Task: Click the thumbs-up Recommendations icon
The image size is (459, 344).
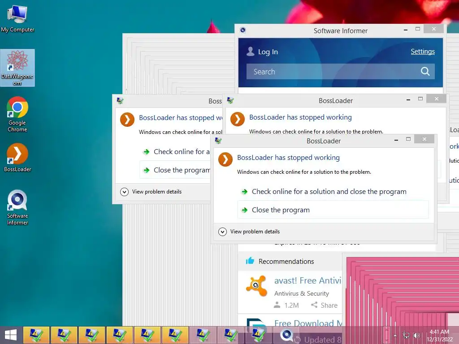Action: click(250, 261)
